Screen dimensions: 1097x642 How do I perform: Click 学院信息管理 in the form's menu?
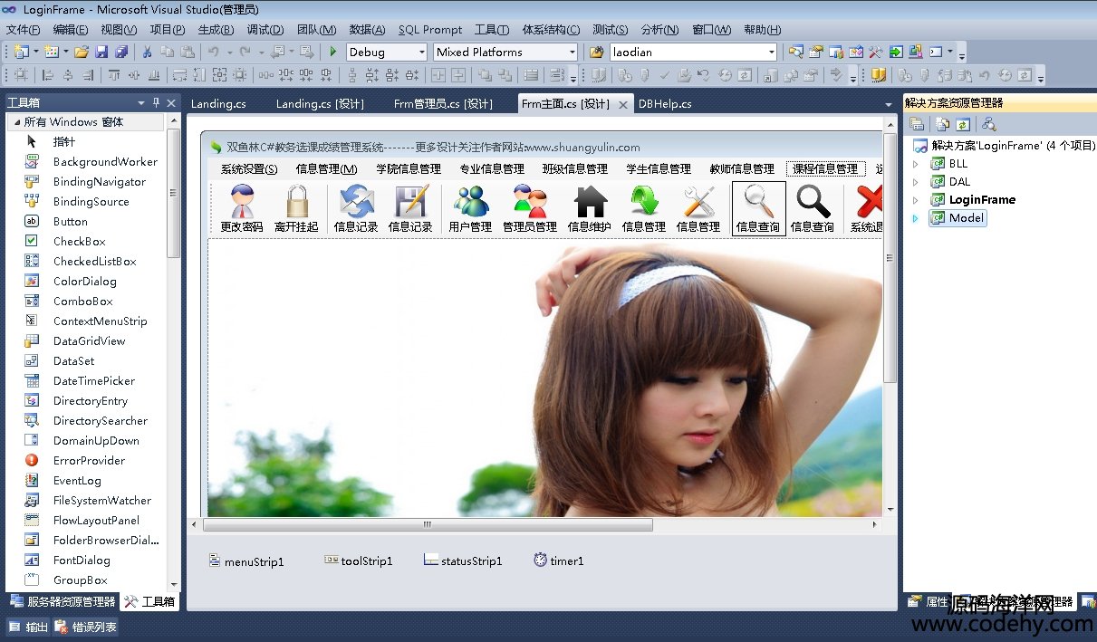(x=409, y=168)
